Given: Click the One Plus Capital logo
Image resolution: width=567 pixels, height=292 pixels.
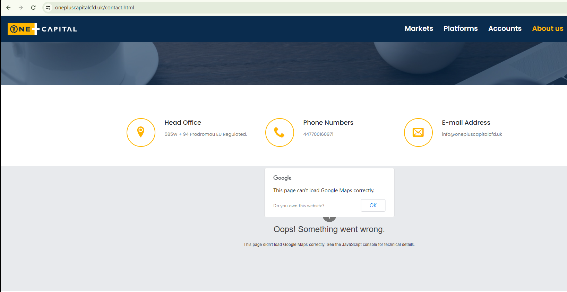Looking at the screenshot, I should [42, 29].
